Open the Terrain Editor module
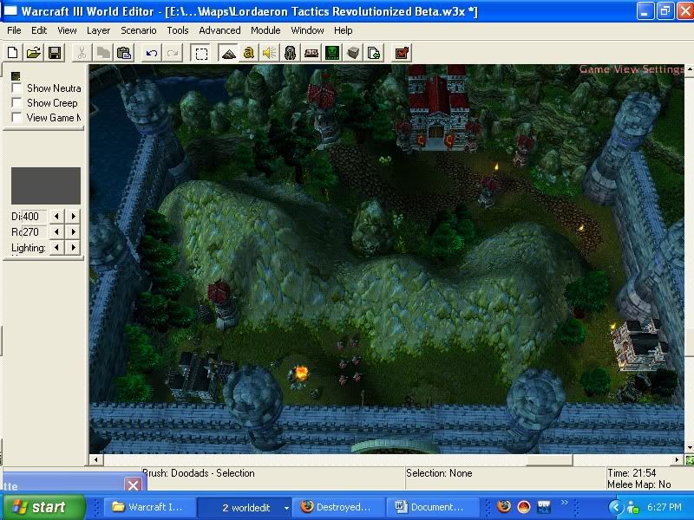The height and width of the screenshot is (520, 694). click(228, 53)
